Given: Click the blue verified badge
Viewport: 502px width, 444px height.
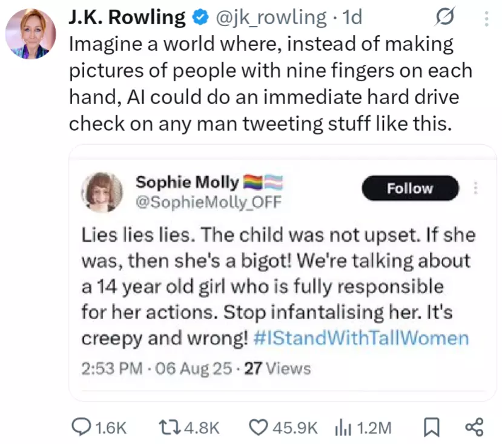Looking at the screenshot, I should point(199,18).
